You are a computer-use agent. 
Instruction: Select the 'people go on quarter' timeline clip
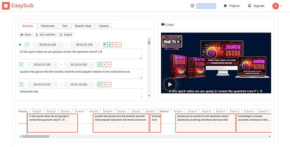tap(205, 123)
